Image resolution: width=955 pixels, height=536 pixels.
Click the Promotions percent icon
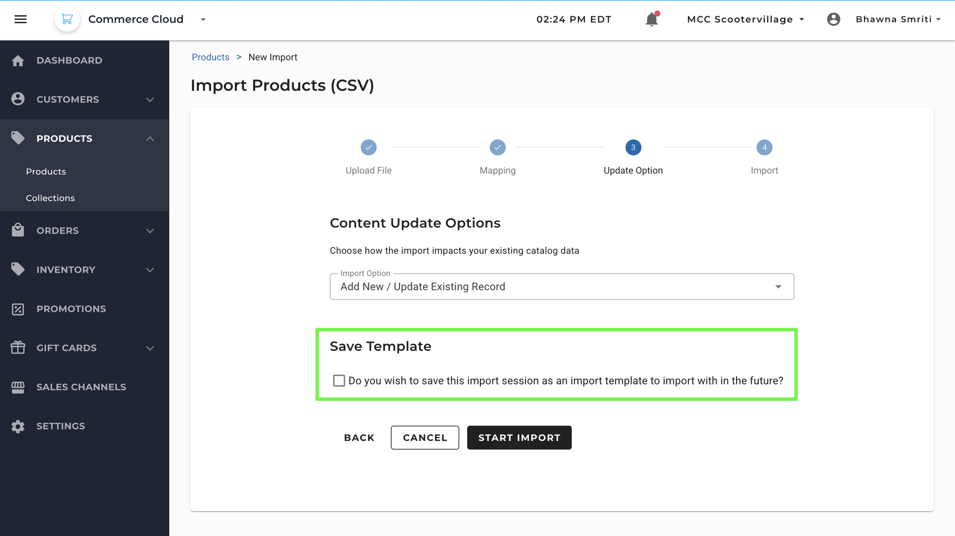point(18,309)
